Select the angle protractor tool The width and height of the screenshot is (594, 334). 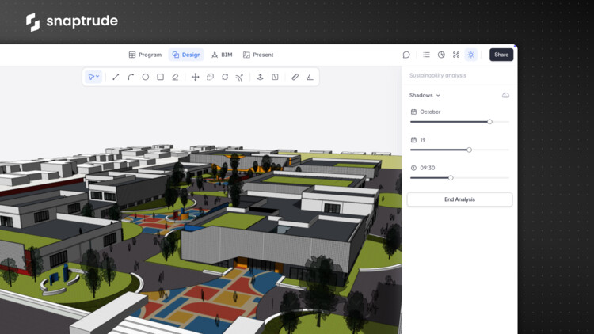tap(310, 77)
